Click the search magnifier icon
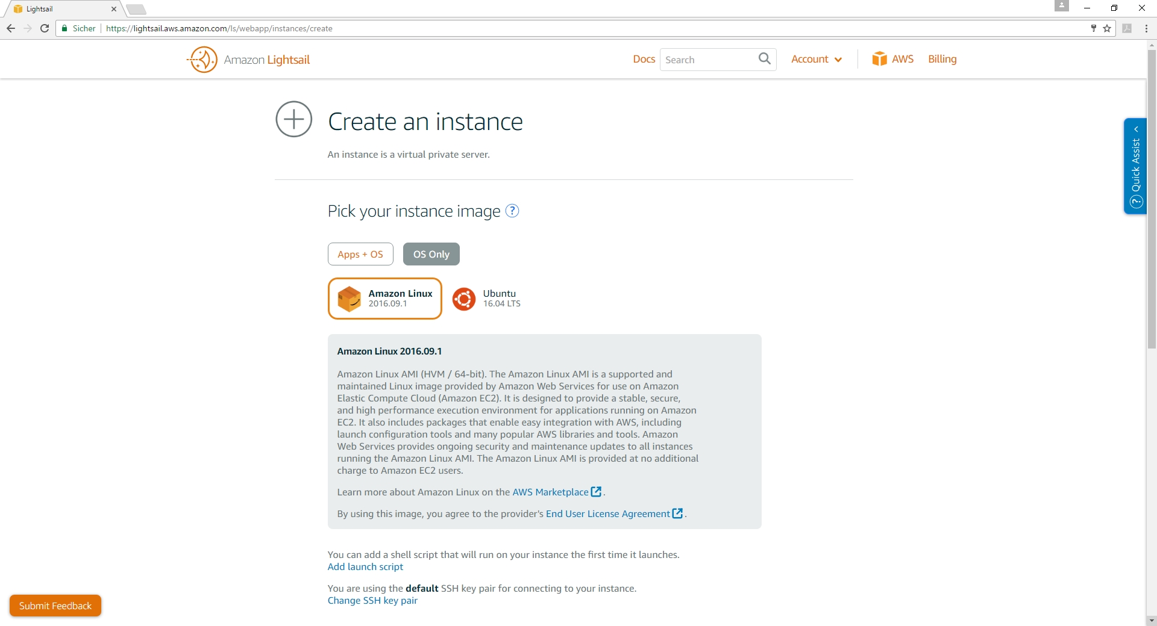1157x626 pixels. click(x=764, y=59)
